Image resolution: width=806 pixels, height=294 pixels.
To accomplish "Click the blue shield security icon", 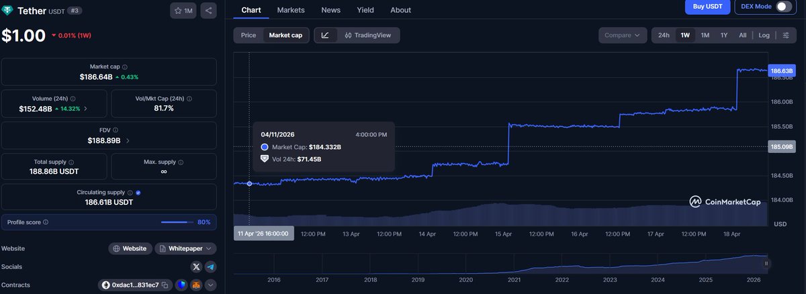I will click(x=181, y=285).
